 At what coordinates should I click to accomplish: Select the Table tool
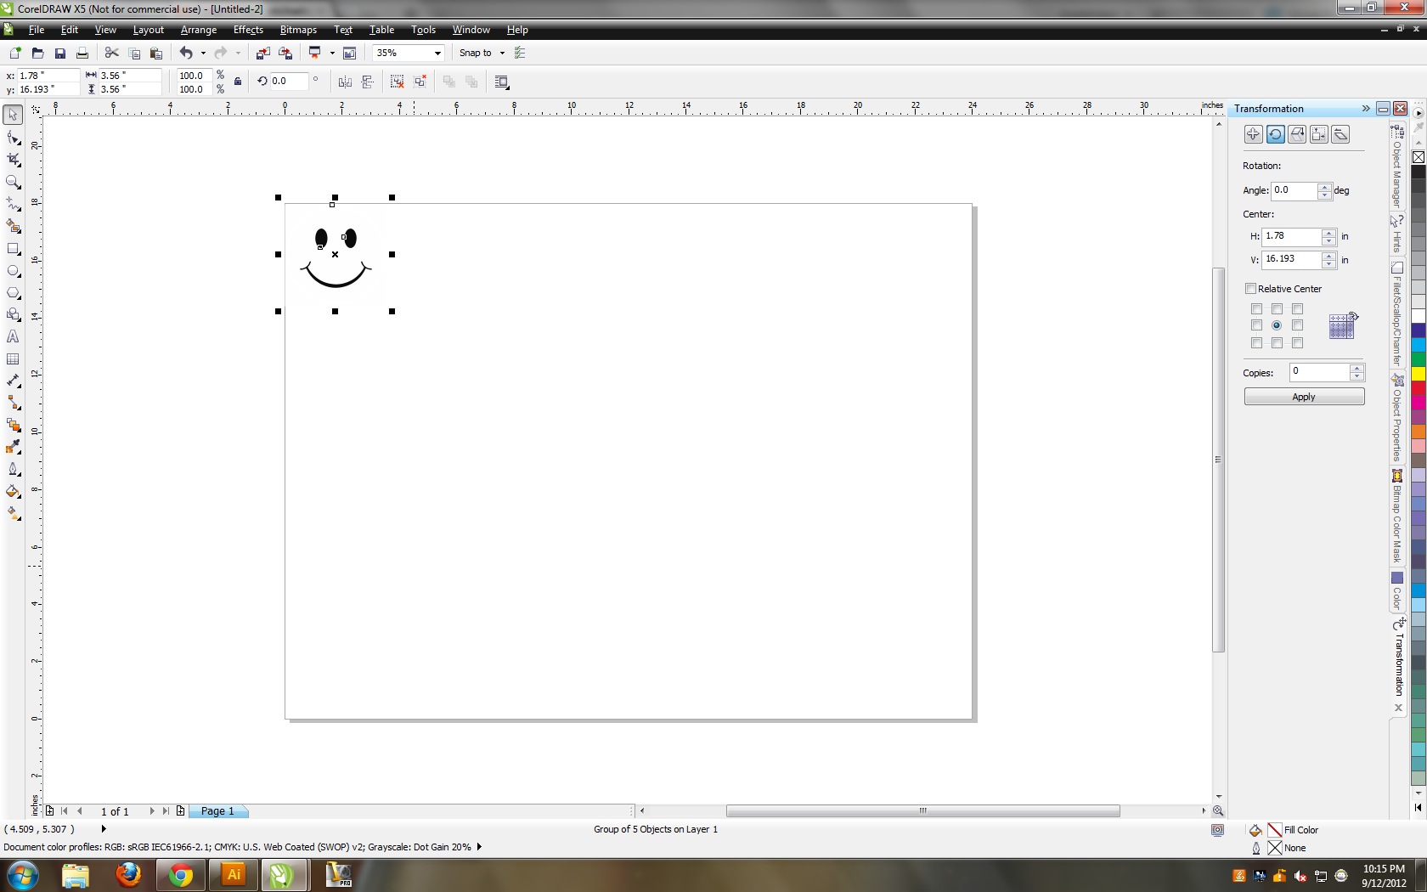pyautogui.click(x=13, y=359)
